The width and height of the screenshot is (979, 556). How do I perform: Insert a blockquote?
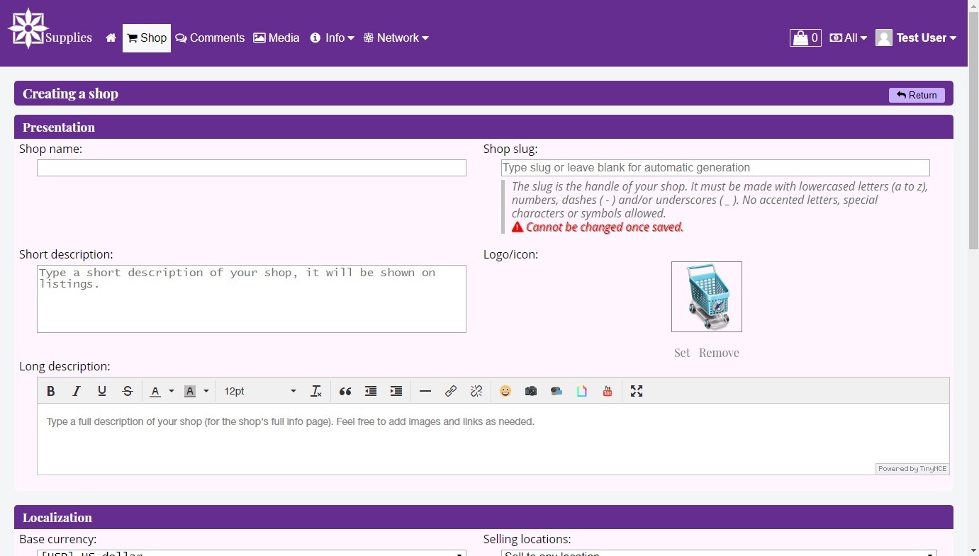345,391
